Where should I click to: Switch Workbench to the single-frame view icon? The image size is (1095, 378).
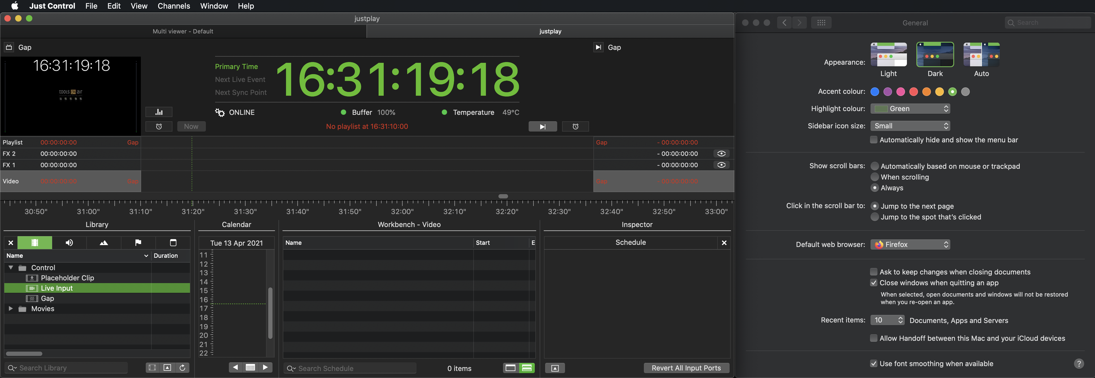pos(511,368)
